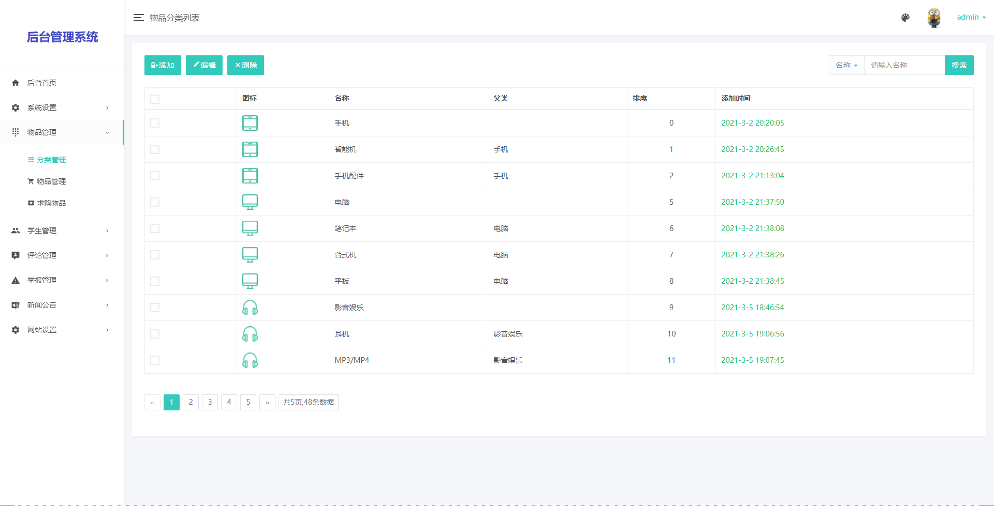This screenshot has width=994, height=506.
Task: Click the 添加 button
Action: point(162,65)
